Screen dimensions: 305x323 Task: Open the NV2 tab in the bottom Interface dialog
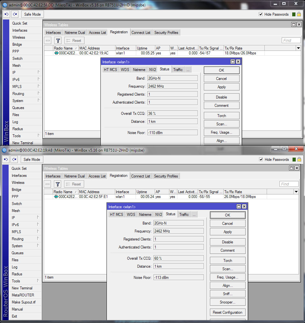(x=159, y=215)
